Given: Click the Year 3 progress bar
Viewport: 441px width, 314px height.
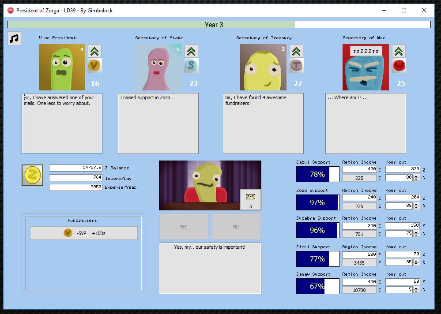Looking at the screenshot, I should point(219,25).
